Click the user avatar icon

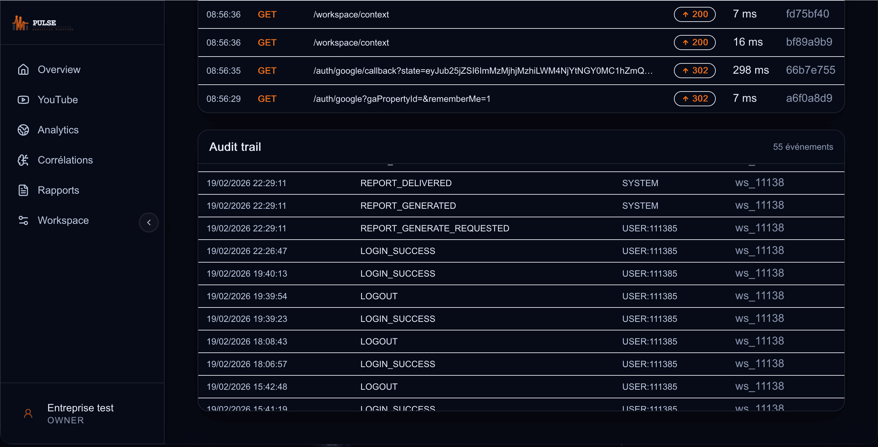click(28, 414)
